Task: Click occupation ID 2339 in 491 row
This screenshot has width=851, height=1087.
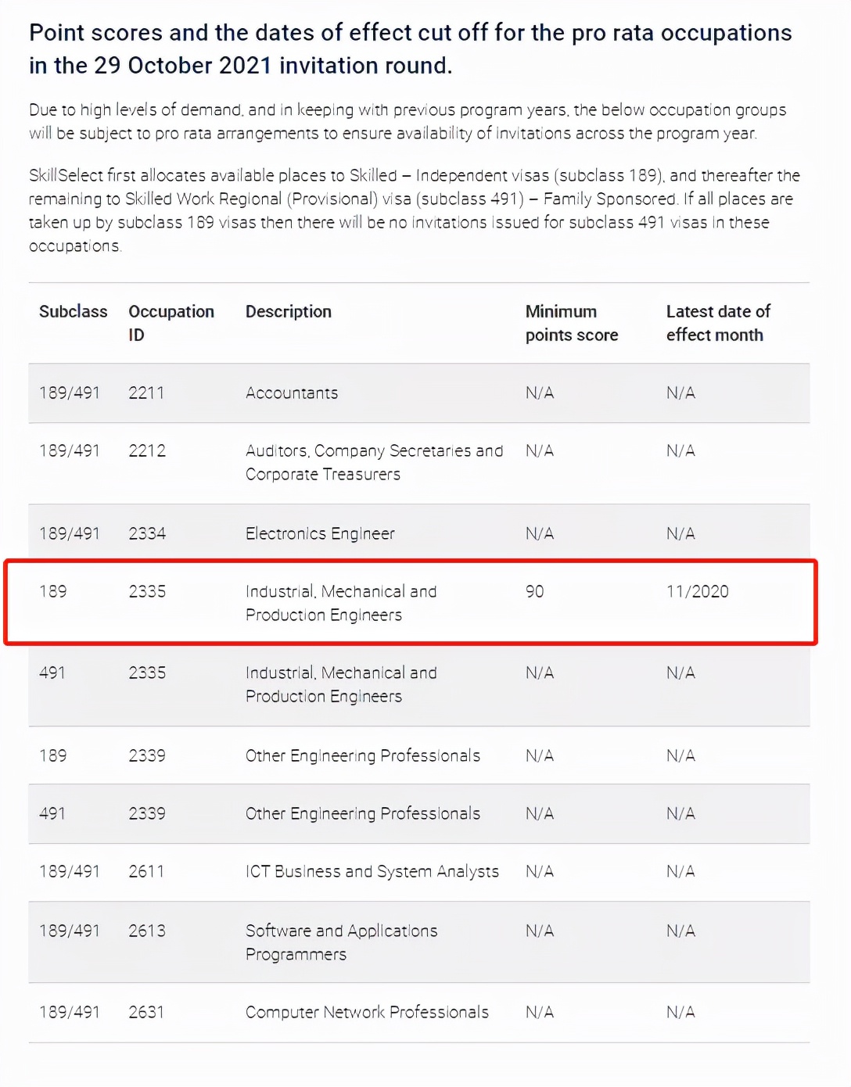Action: click(x=147, y=813)
